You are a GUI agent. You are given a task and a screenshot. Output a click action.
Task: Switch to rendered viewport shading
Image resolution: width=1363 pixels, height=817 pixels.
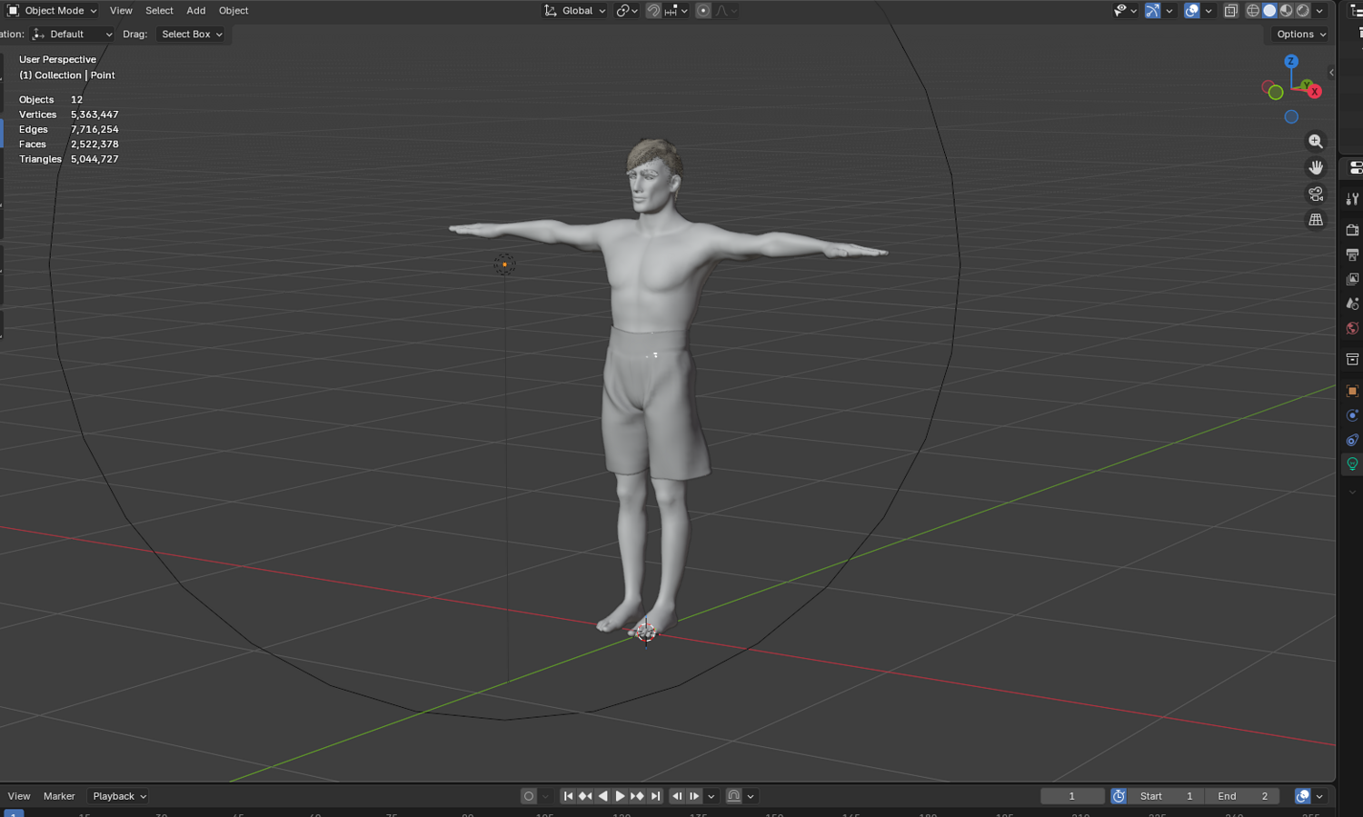(1302, 11)
